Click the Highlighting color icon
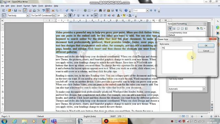Image resolution: width=220 pixels, height=124 pixels. tap(124, 15)
